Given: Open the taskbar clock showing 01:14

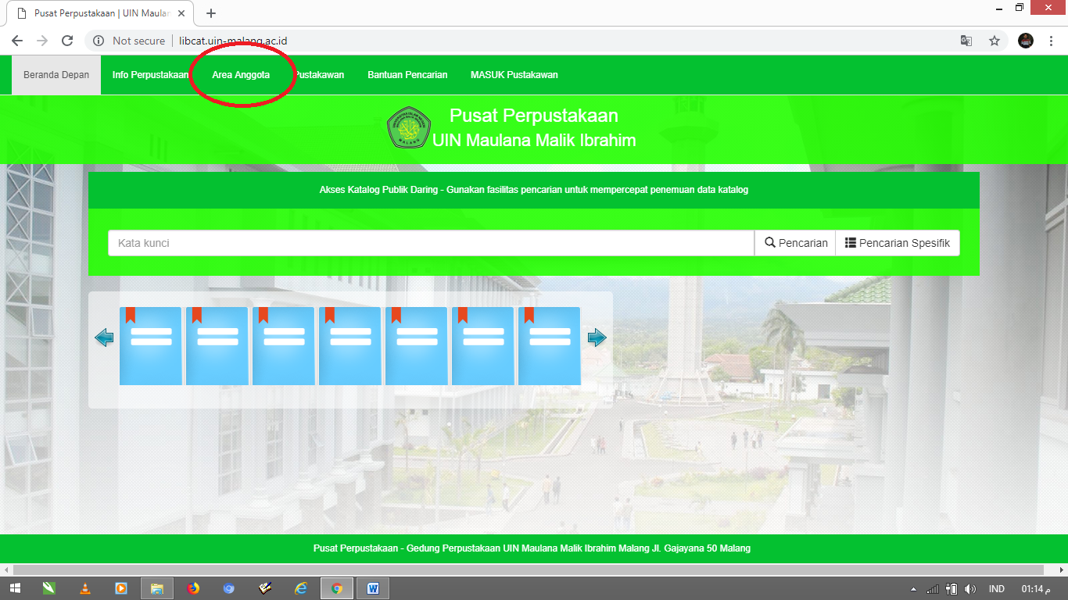Looking at the screenshot, I should pos(1036,589).
